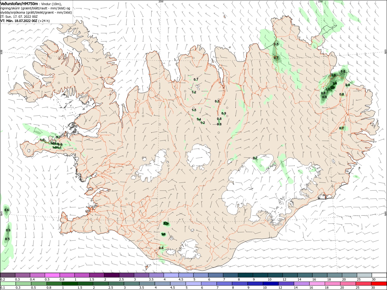The width and height of the screenshot is (387, 290).
Task: Pick the white upper swatch starting at 30
Action: [x=379, y=275]
